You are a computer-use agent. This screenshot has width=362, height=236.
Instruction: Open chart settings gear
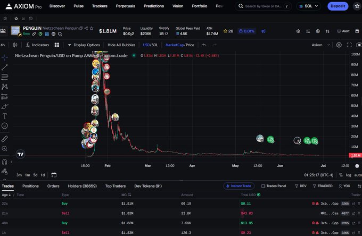pos(339,45)
